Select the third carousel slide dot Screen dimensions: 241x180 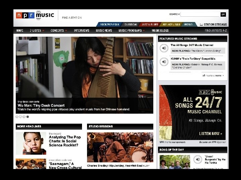point(24,117)
